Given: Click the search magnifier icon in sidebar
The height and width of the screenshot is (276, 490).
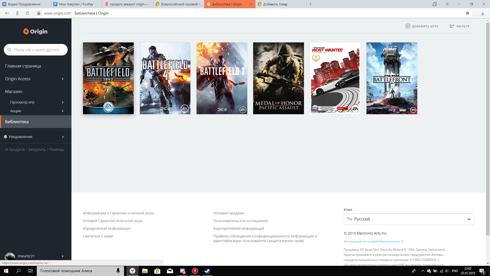Looking at the screenshot, I should click(9, 50).
